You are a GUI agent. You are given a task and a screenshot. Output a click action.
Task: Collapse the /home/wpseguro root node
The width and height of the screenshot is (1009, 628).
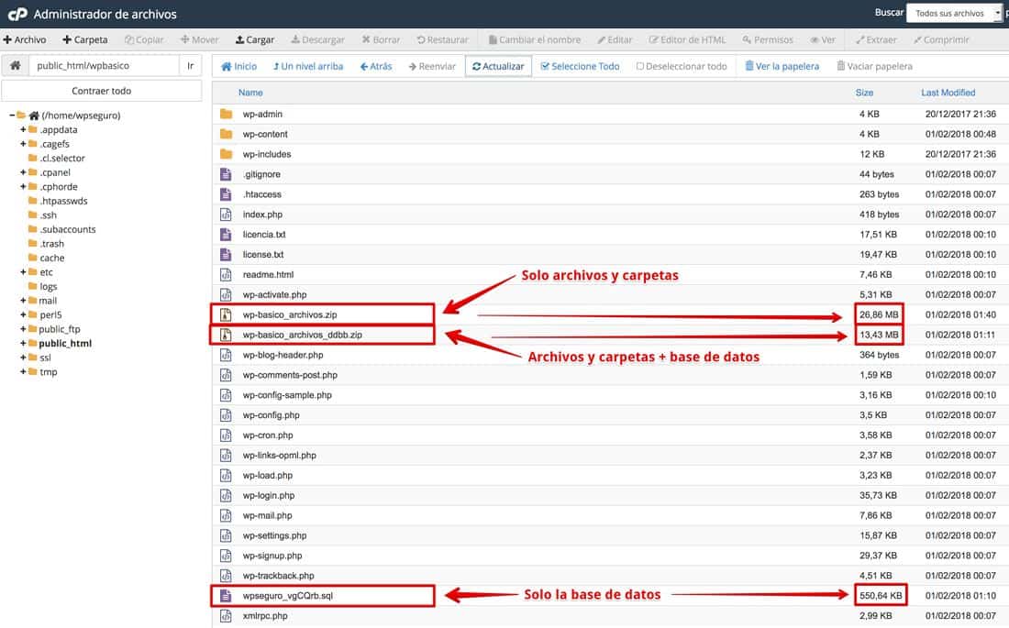(x=12, y=116)
